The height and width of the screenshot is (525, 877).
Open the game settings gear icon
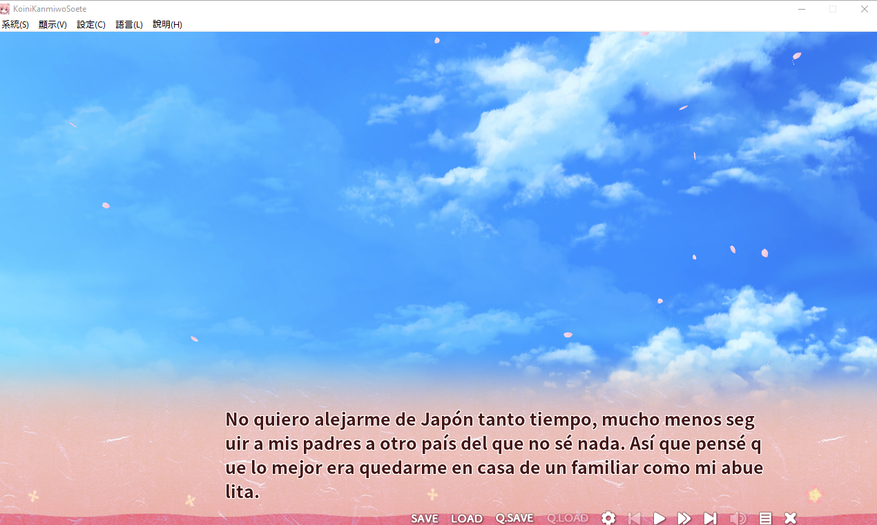(608, 518)
